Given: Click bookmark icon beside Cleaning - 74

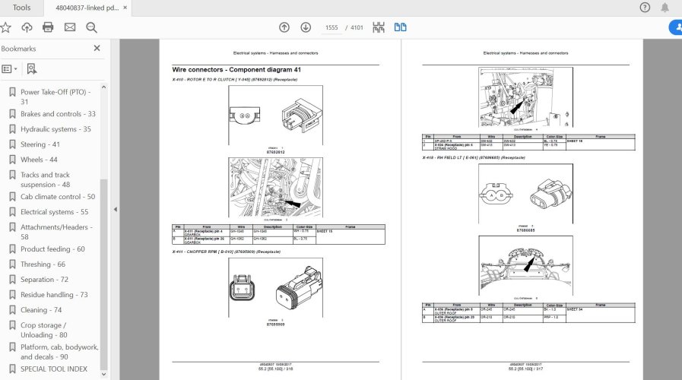Looking at the screenshot, I should coord(12,310).
